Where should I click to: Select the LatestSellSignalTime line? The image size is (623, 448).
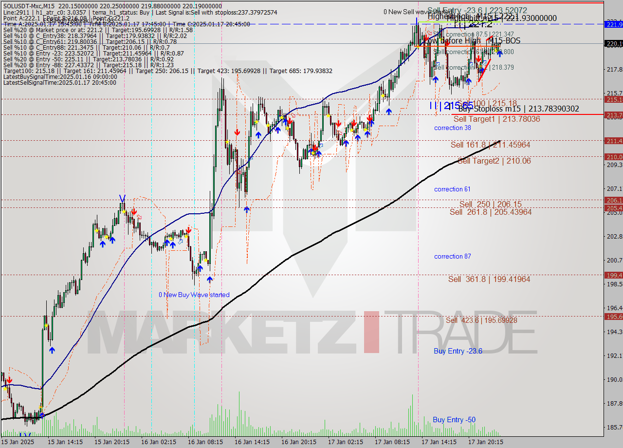(59, 83)
